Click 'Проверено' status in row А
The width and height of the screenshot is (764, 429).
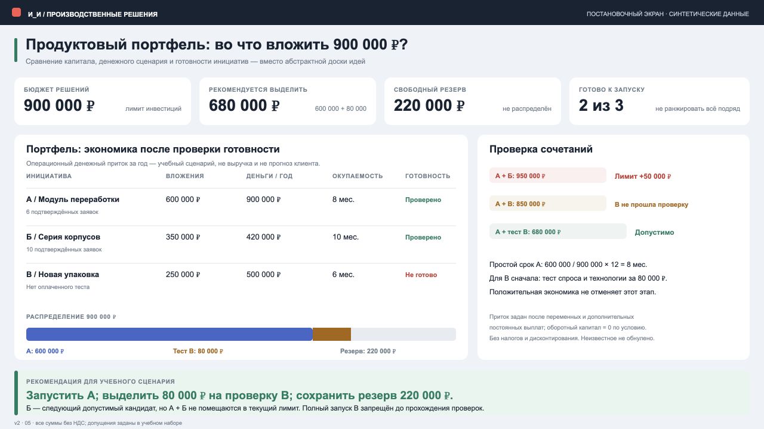pyautogui.click(x=423, y=200)
